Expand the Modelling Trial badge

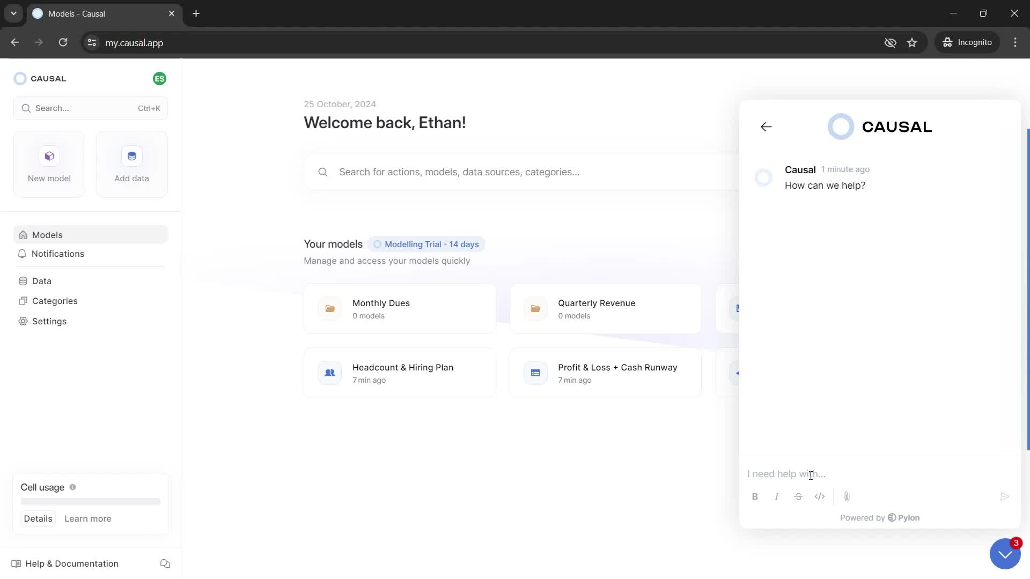(x=426, y=244)
